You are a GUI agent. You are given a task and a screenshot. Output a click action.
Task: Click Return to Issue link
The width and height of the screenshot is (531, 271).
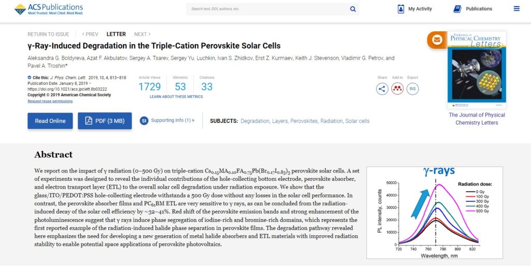click(48, 34)
